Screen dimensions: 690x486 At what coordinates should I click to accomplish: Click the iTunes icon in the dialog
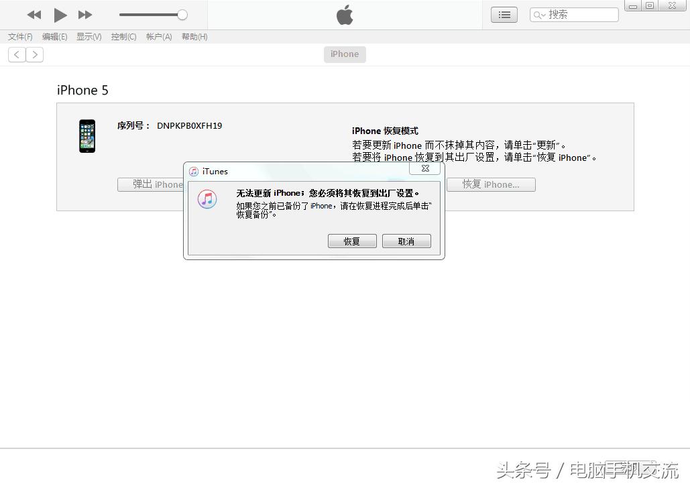pos(207,199)
